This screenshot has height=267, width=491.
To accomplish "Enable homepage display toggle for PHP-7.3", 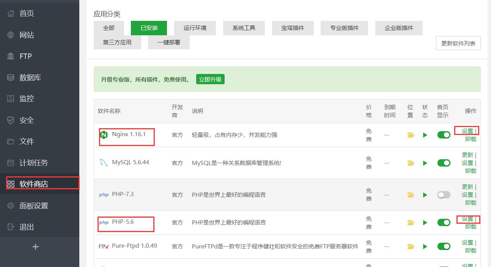I will click(x=444, y=195).
